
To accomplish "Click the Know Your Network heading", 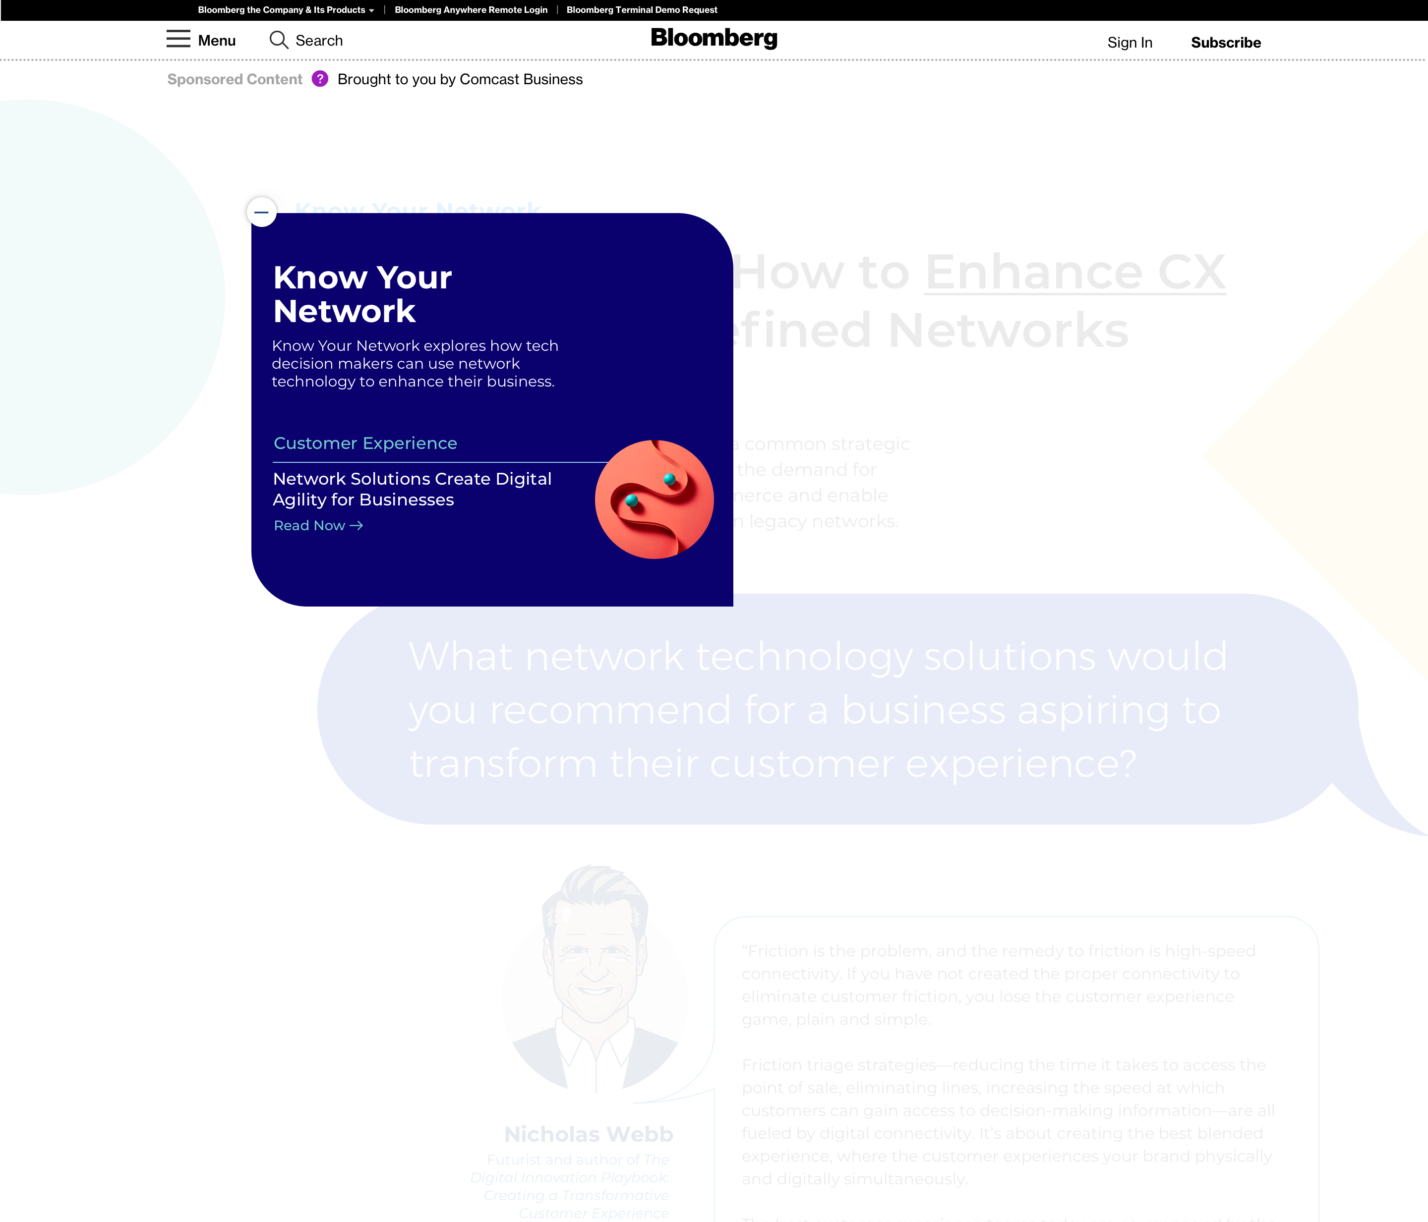I will tap(362, 294).
